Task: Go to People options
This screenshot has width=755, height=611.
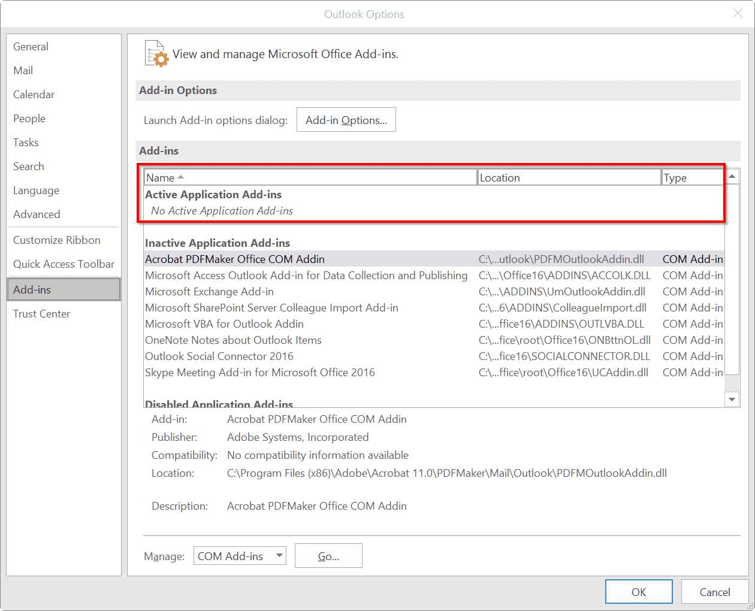Action: (64, 119)
